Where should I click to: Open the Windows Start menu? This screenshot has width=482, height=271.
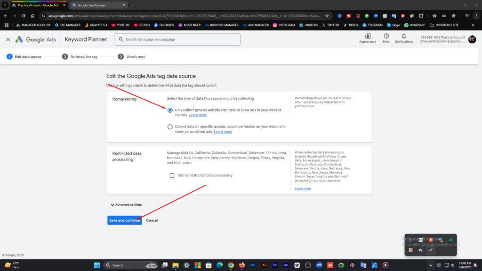(x=97, y=265)
